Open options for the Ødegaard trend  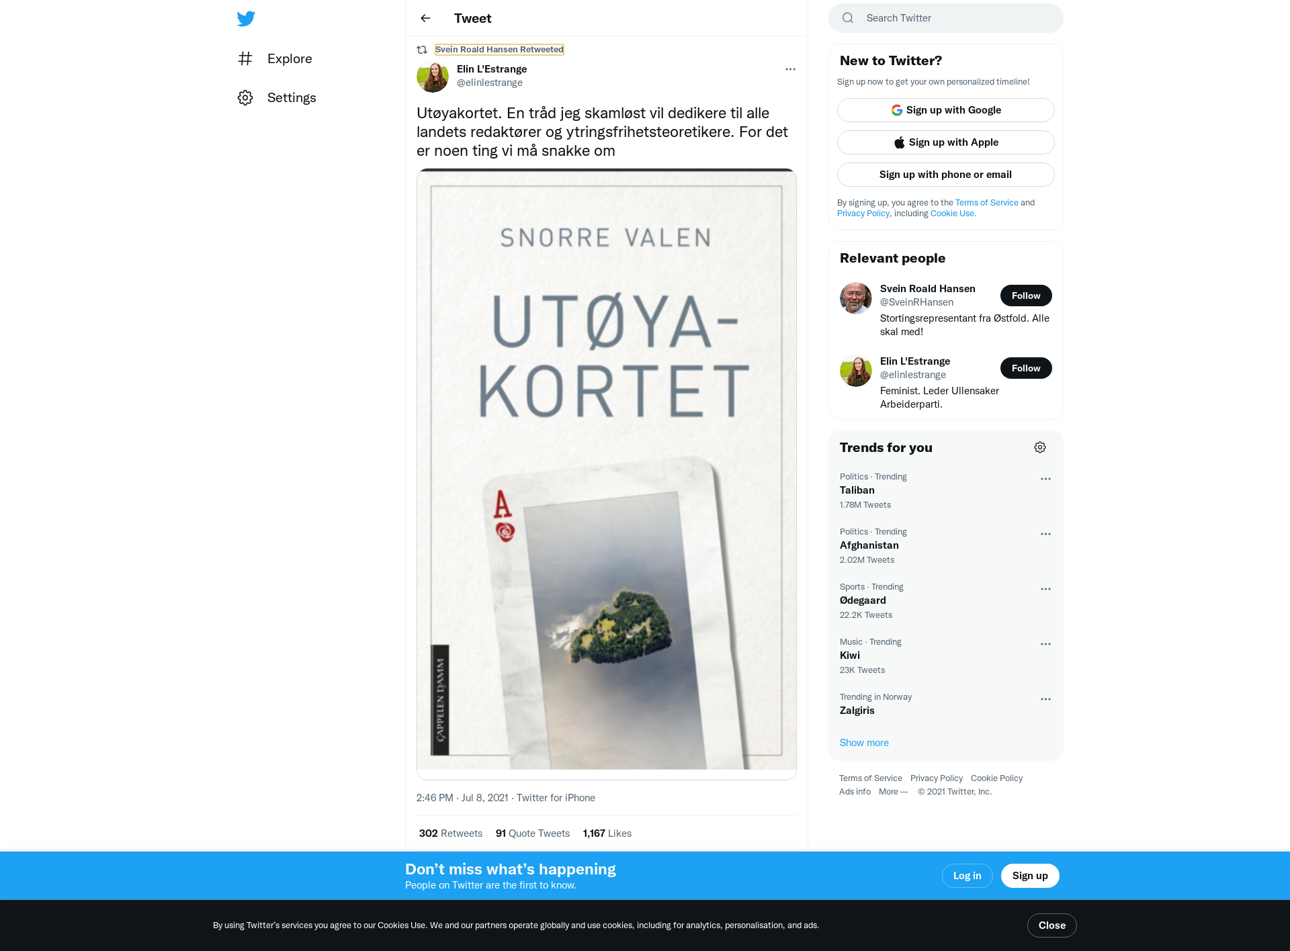tap(1045, 589)
